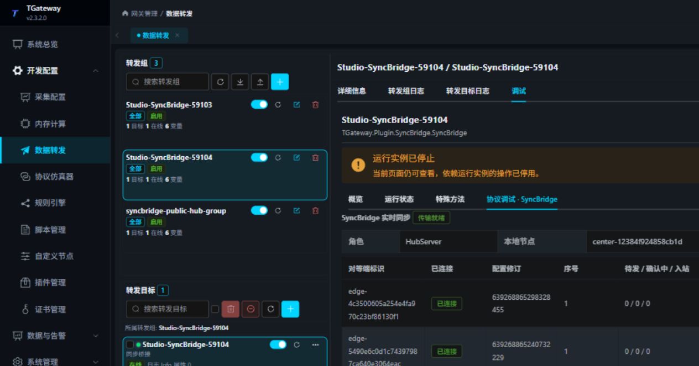Restart the Studio-SyncBridge-59104 forwarding target
This screenshot has height=366, width=699.
click(x=297, y=345)
